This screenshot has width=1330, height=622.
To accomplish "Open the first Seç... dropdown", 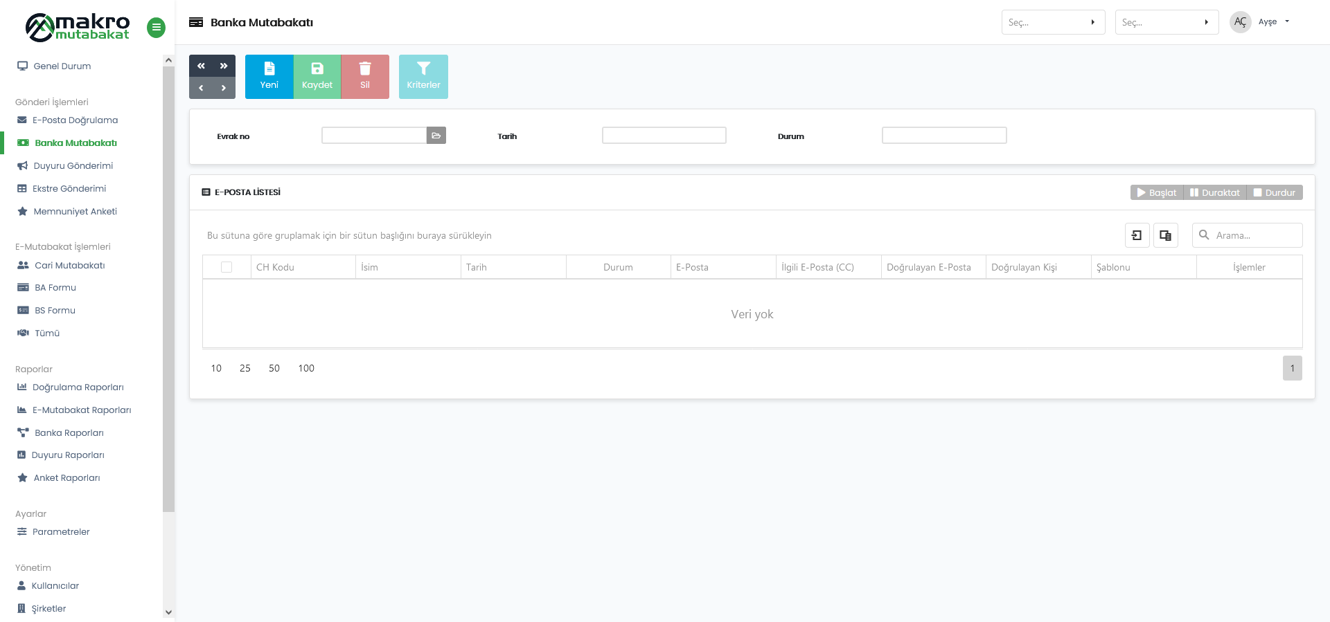I will (x=1052, y=22).
